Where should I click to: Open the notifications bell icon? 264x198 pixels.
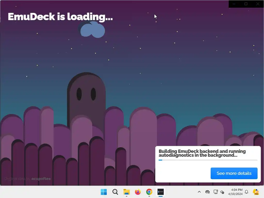[x=246, y=192]
